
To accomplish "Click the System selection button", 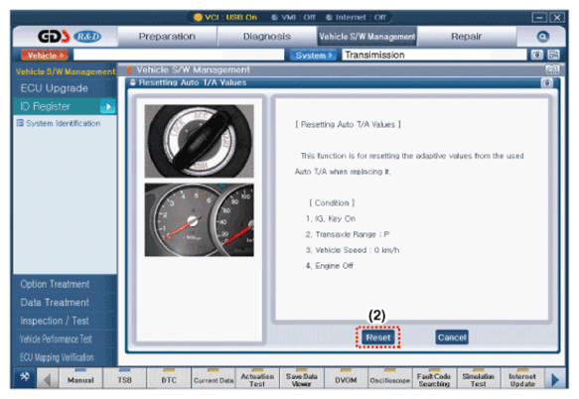I will pyautogui.click(x=313, y=55).
